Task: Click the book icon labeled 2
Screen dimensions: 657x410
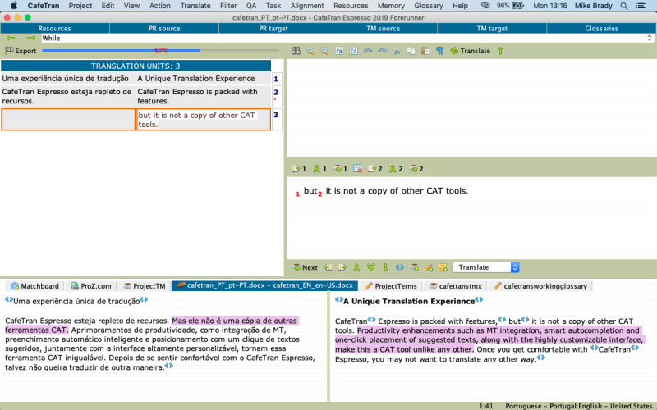Action: (375, 169)
